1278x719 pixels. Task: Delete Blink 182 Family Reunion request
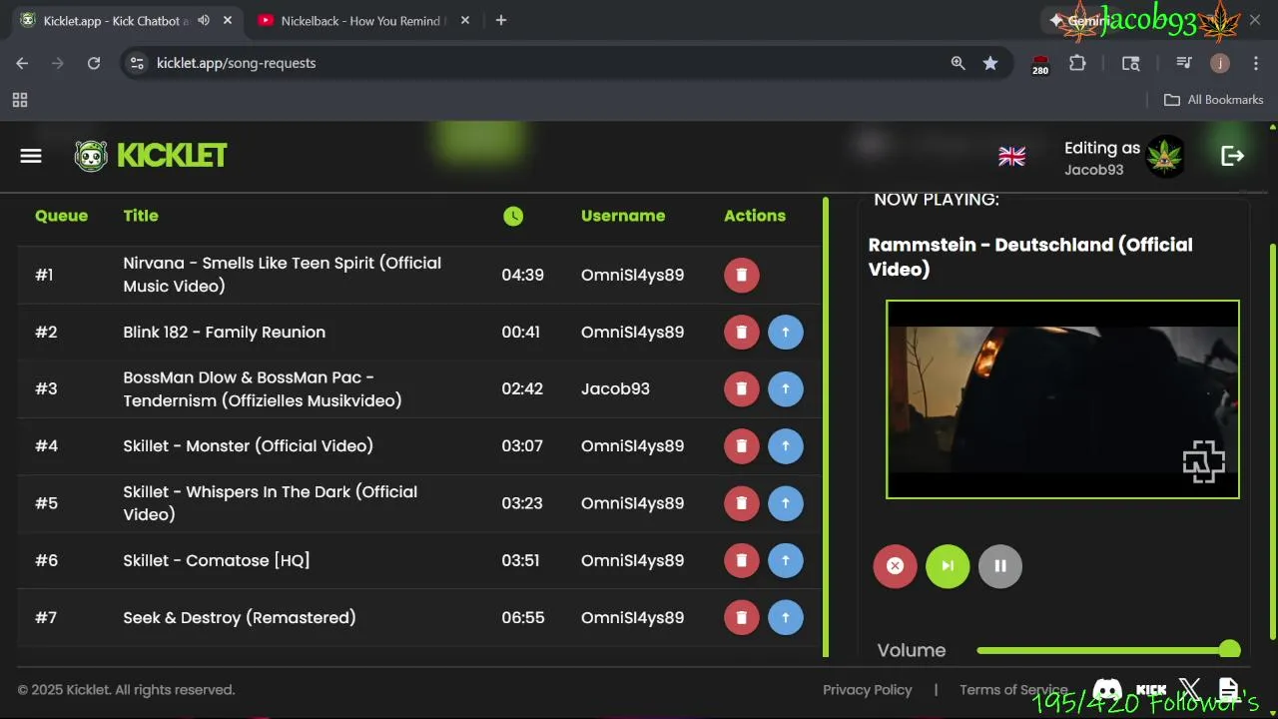pyautogui.click(x=741, y=332)
